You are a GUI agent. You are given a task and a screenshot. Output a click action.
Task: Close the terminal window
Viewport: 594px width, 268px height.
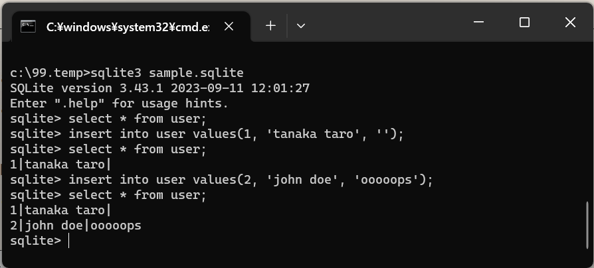click(x=570, y=23)
